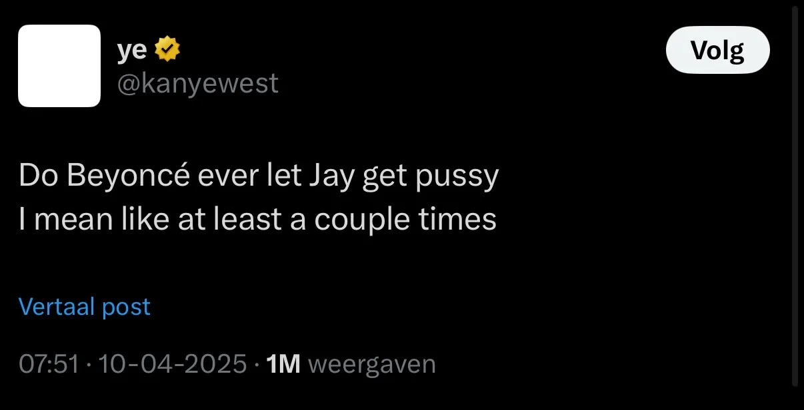The image size is (804, 410).
Task: Open the white profile avatar
Action: [x=59, y=66]
